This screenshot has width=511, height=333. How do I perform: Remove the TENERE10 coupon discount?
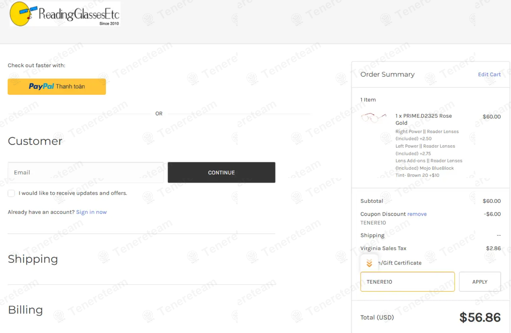(x=417, y=214)
